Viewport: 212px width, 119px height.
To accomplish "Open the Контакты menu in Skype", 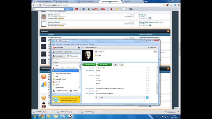I will pyautogui.click(x=59, y=44).
